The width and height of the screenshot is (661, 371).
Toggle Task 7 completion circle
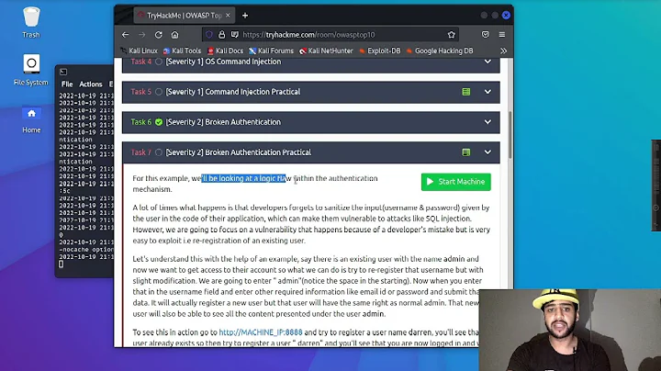159,152
